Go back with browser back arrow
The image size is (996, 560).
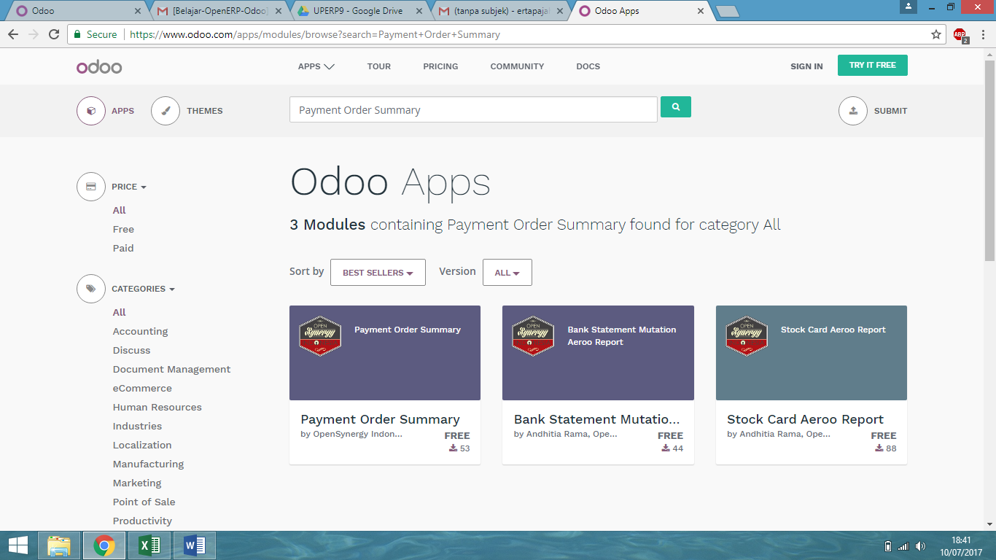pyautogui.click(x=13, y=34)
